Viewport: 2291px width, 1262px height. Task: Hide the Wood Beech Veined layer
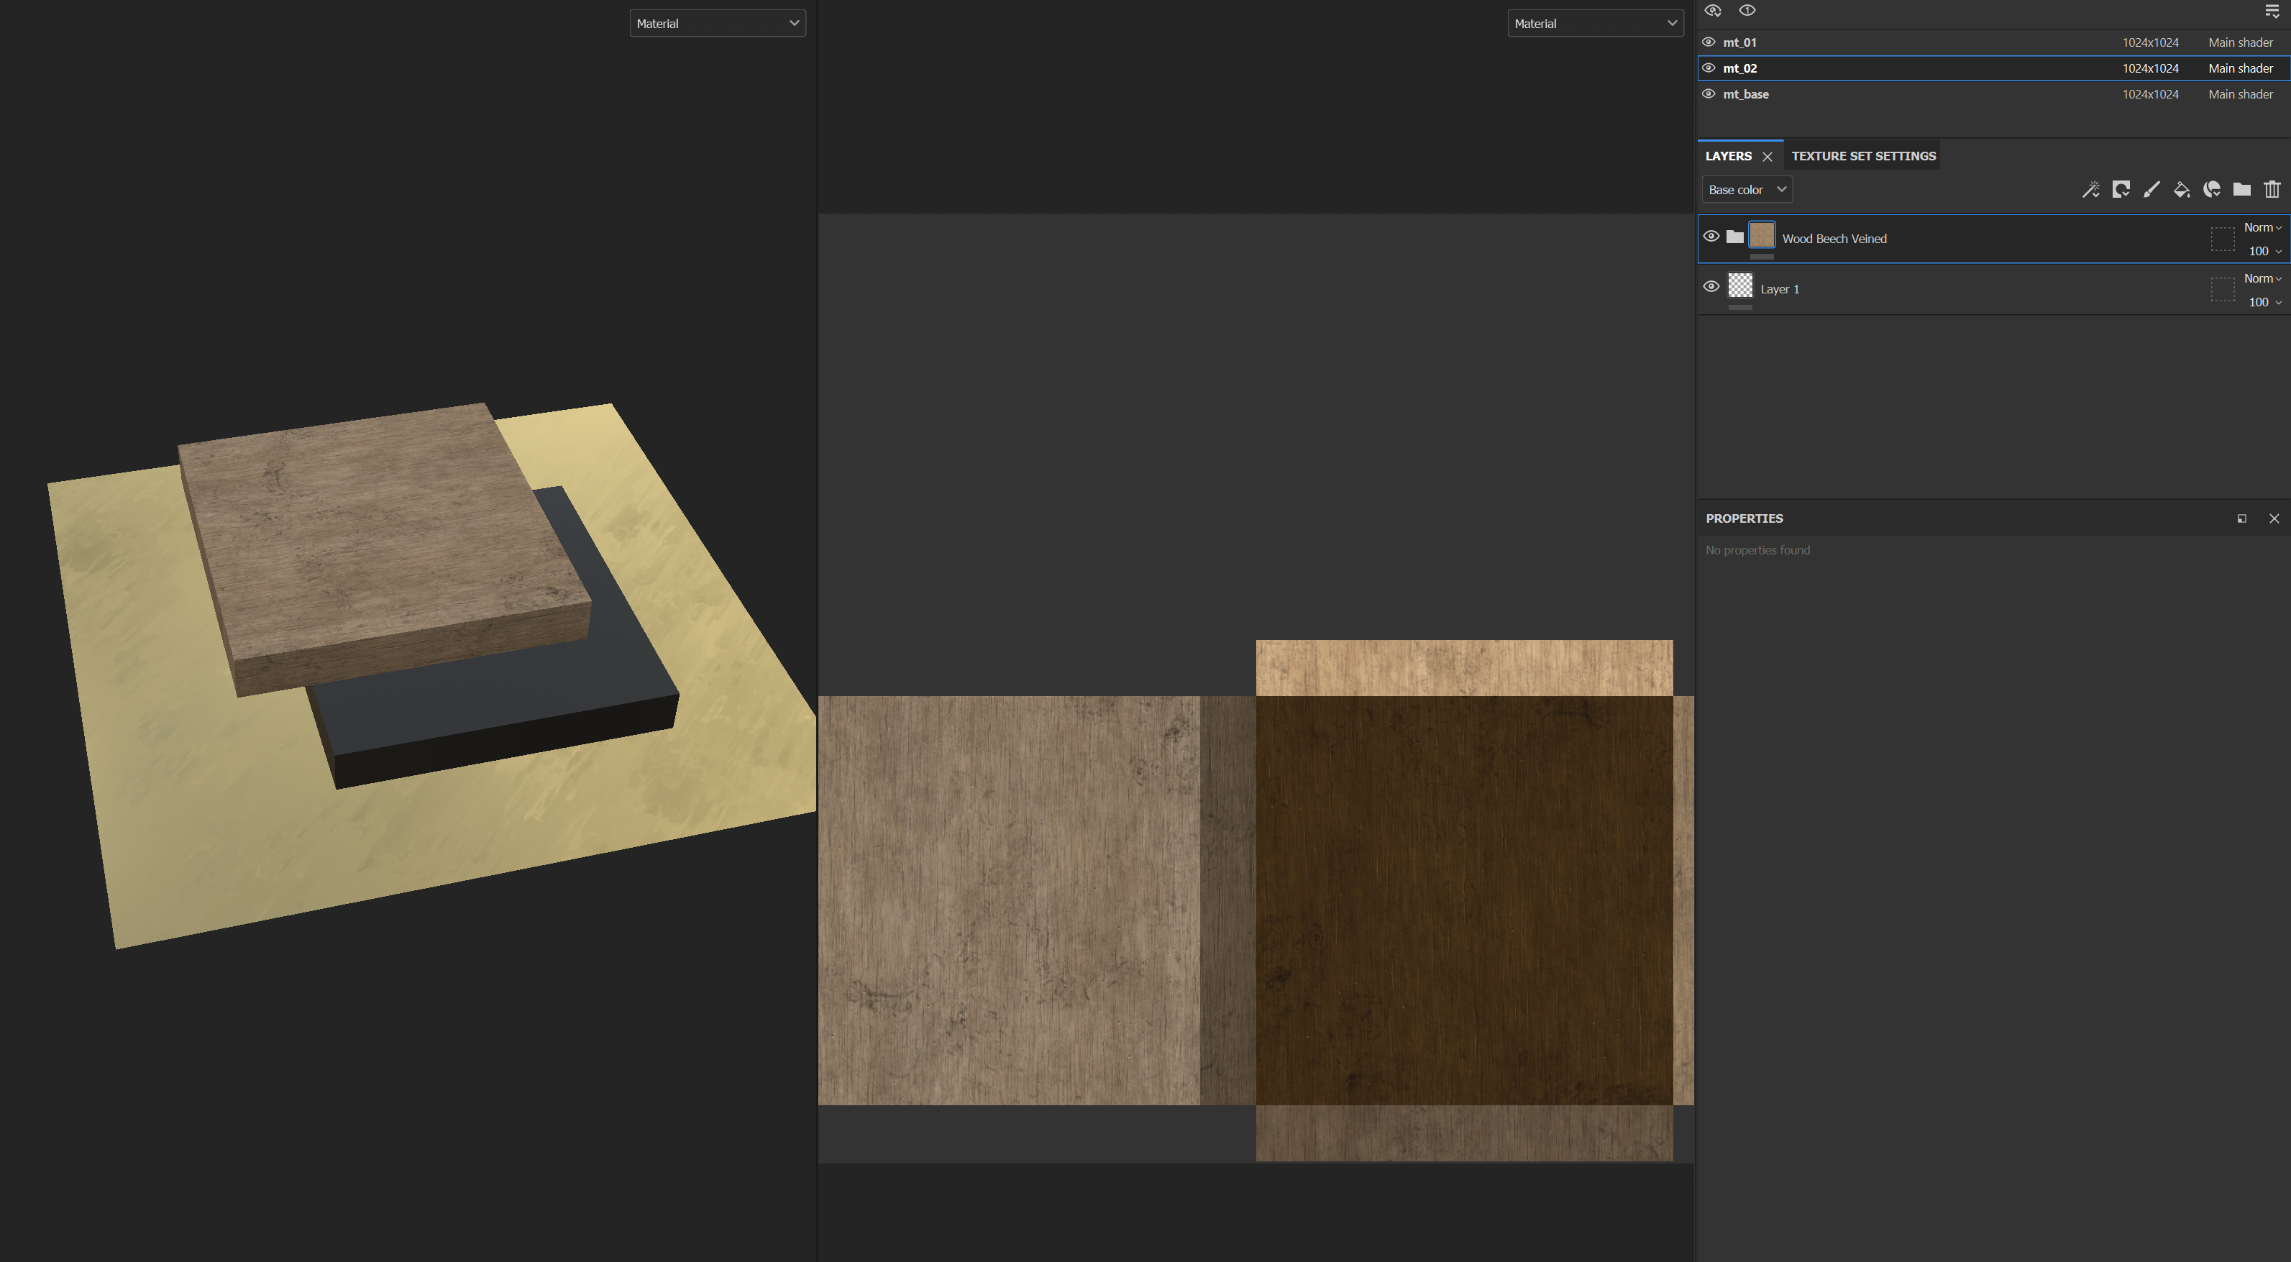1710,237
